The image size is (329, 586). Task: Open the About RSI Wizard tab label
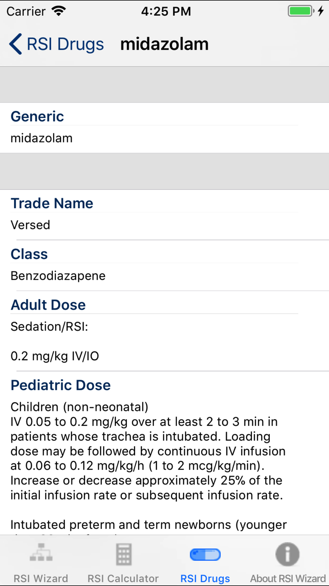point(288,578)
